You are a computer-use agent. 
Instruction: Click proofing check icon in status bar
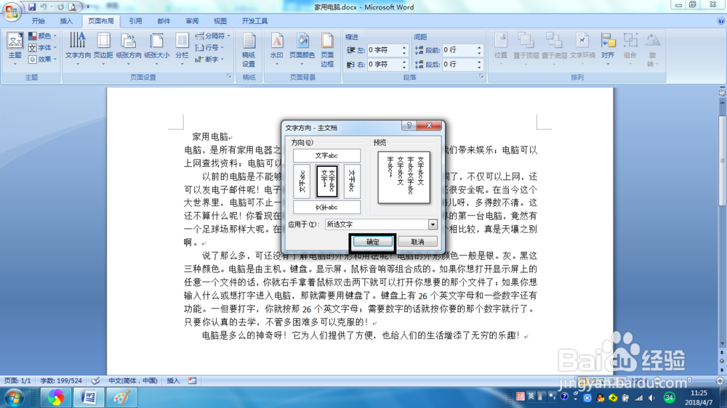coord(95,380)
